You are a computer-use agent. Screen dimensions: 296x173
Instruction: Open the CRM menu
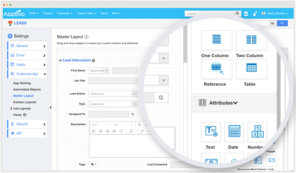pyautogui.click(x=34, y=13)
